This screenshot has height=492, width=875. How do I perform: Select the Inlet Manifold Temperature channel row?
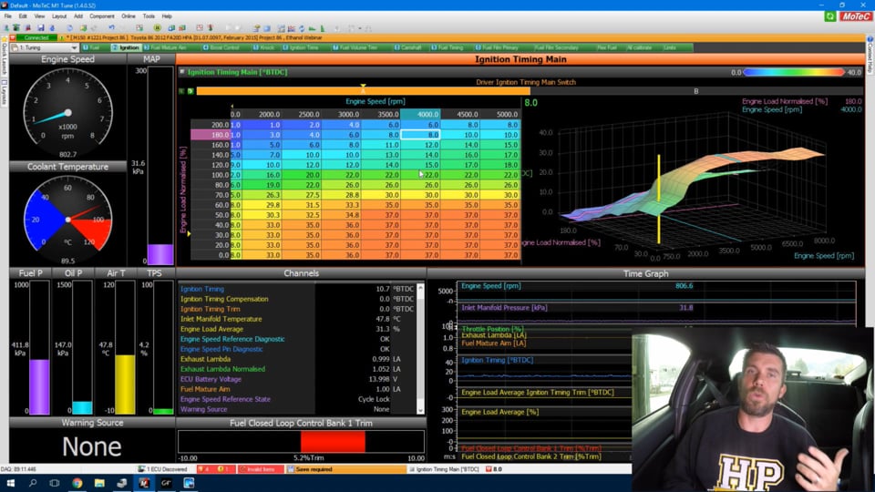tap(297, 319)
